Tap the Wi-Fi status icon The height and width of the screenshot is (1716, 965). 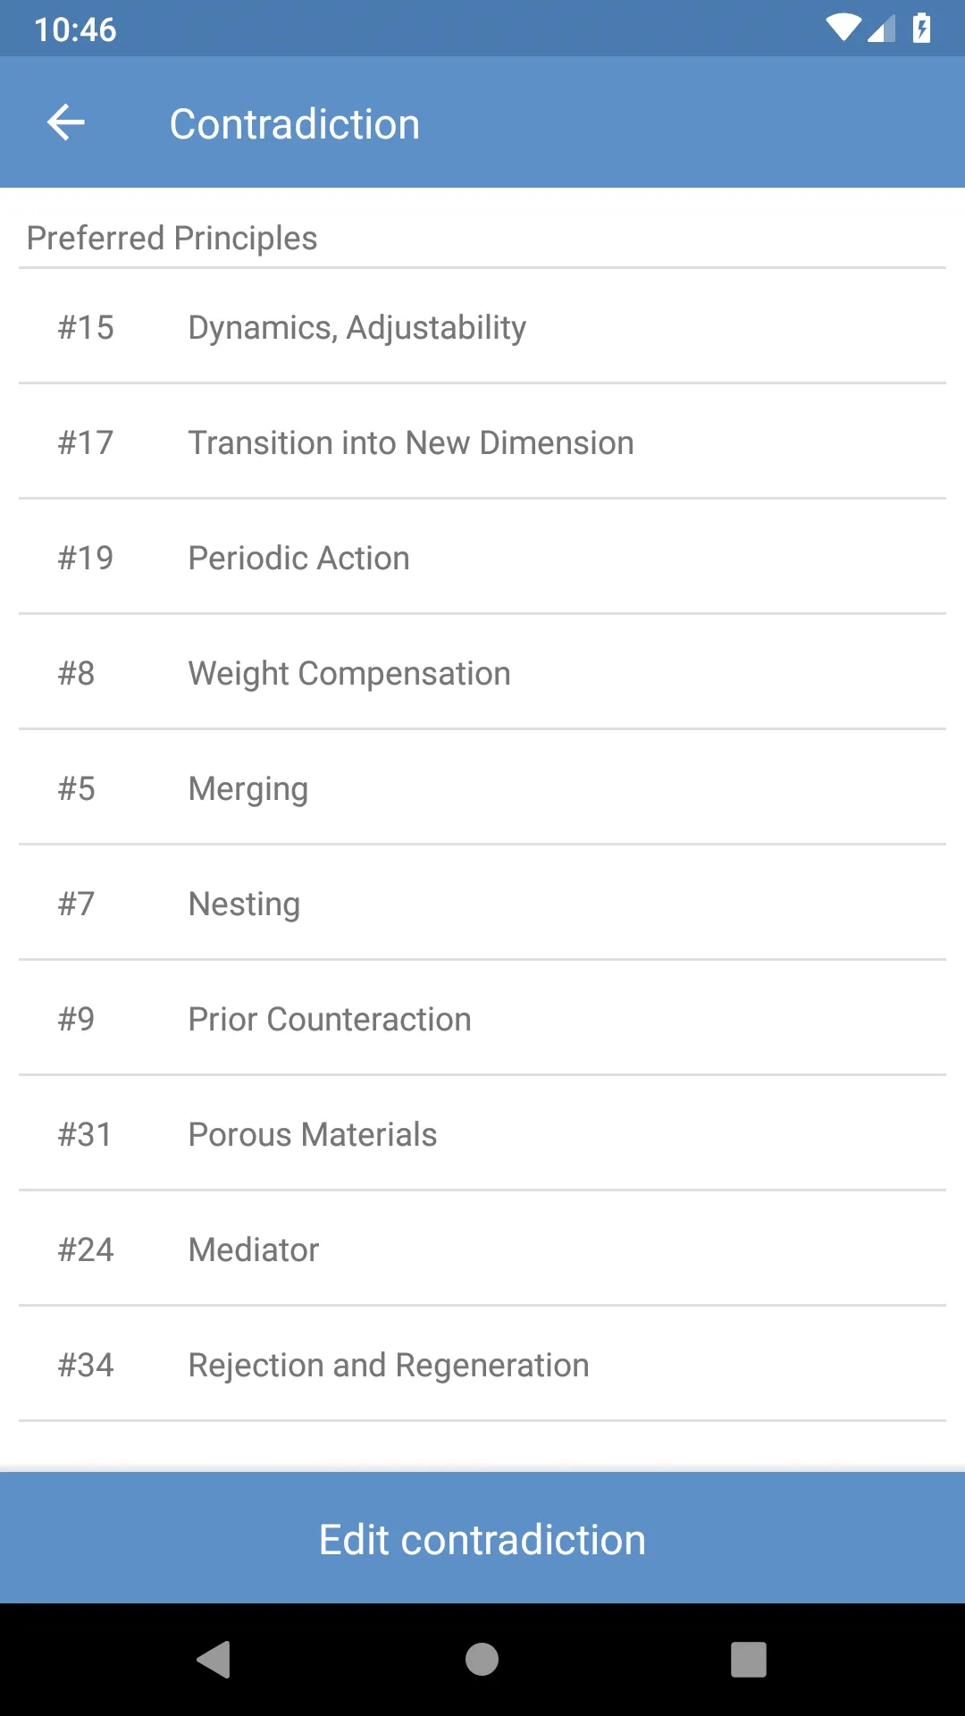tap(843, 29)
